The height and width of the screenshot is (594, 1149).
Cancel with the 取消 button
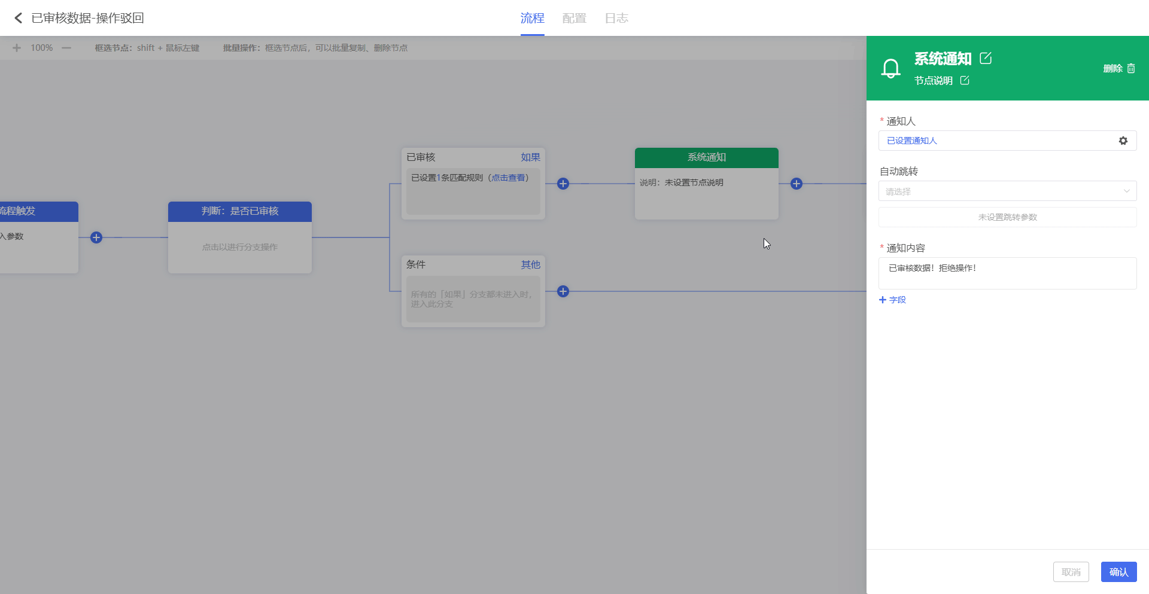pos(1071,572)
